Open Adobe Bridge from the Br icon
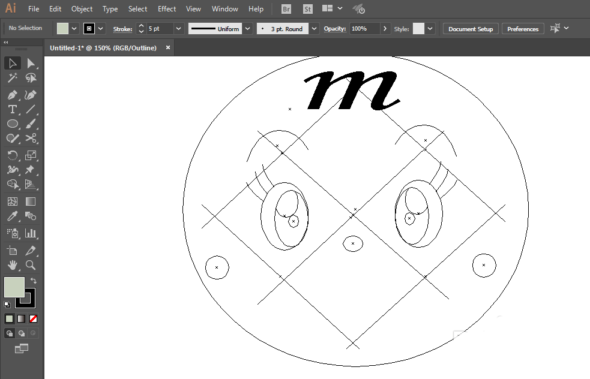Viewport: 590px width, 379px height. click(x=287, y=9)
